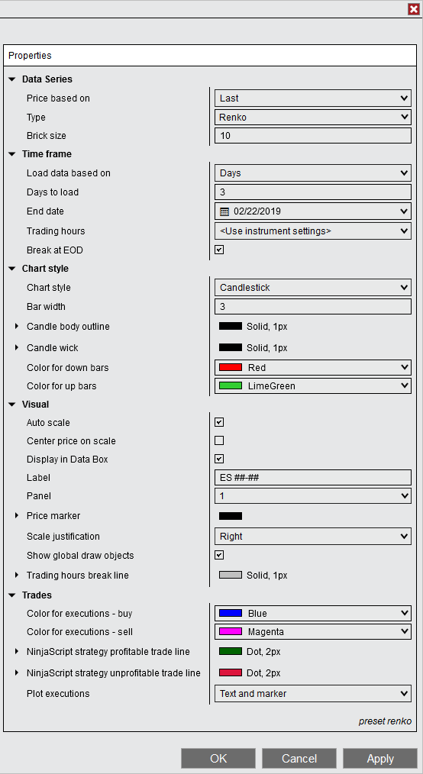
Task: Click the Brick size input field
Action: [313, 136]
